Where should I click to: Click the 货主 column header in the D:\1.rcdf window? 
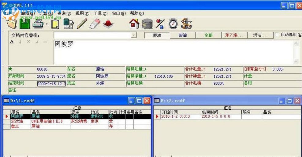[x=80, y=112]
